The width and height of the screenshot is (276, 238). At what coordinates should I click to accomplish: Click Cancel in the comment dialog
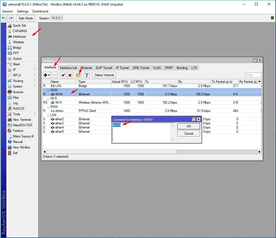point(189,134)
